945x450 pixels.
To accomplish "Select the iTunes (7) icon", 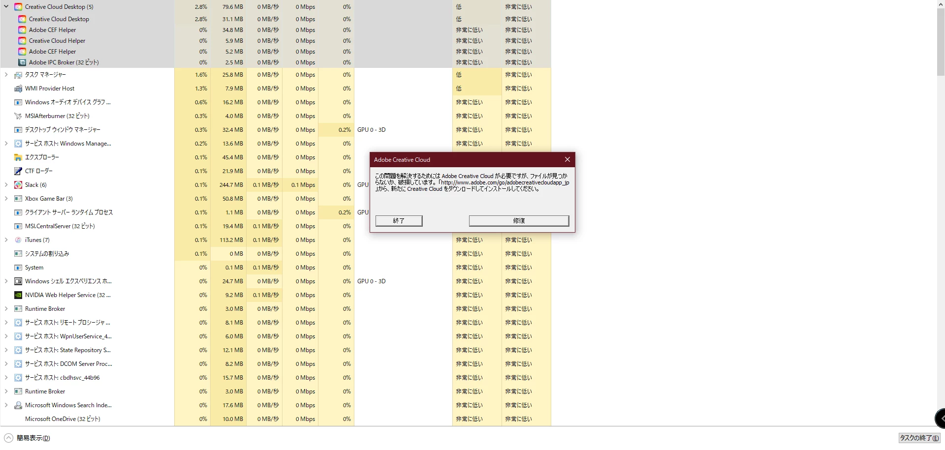I will [18, 240].
